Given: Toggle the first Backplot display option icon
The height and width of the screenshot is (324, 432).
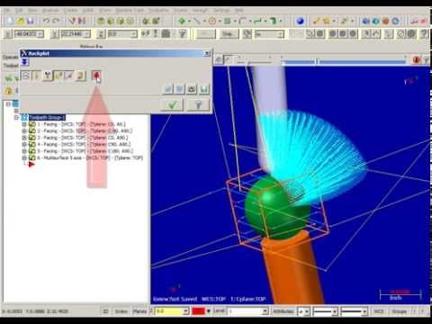Looking at the screenshot, I should pos(26,76).
